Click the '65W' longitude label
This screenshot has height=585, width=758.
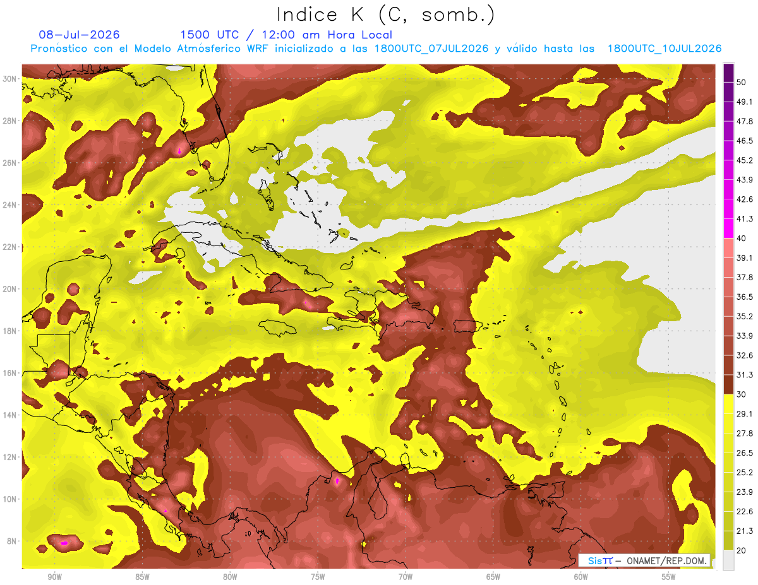tap(493, 577)
